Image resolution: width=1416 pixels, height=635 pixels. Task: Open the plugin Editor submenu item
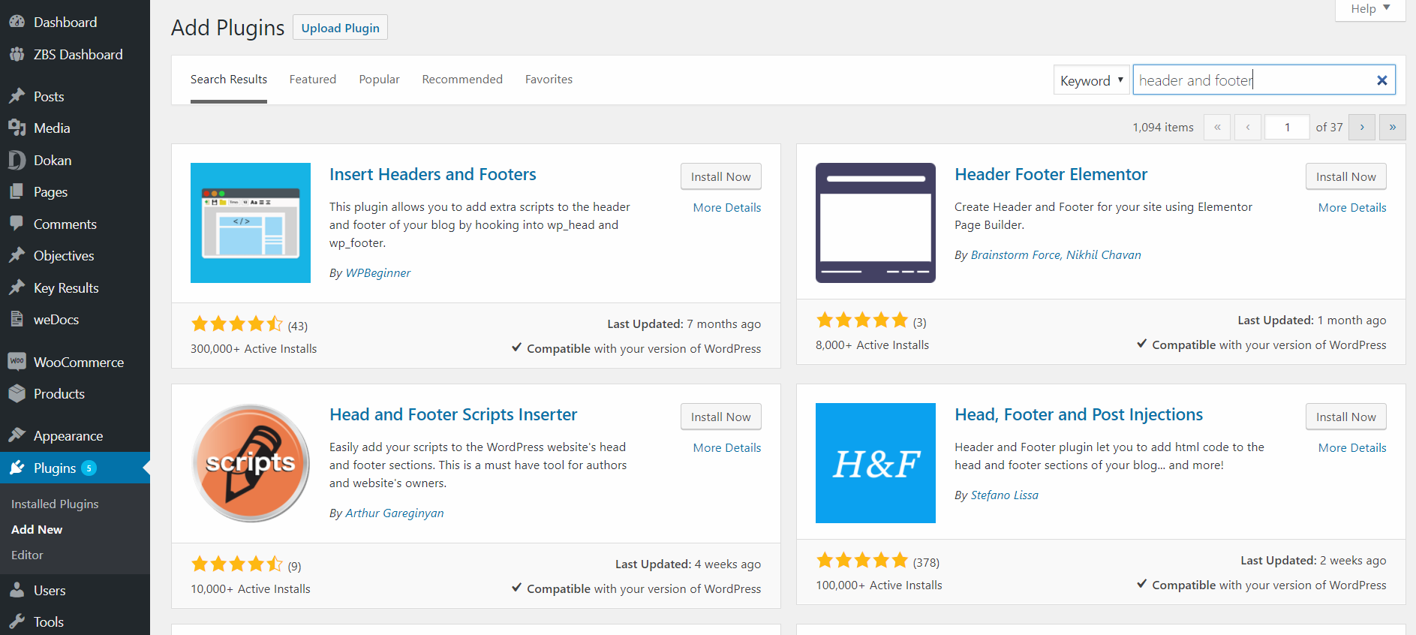point(27,555)
